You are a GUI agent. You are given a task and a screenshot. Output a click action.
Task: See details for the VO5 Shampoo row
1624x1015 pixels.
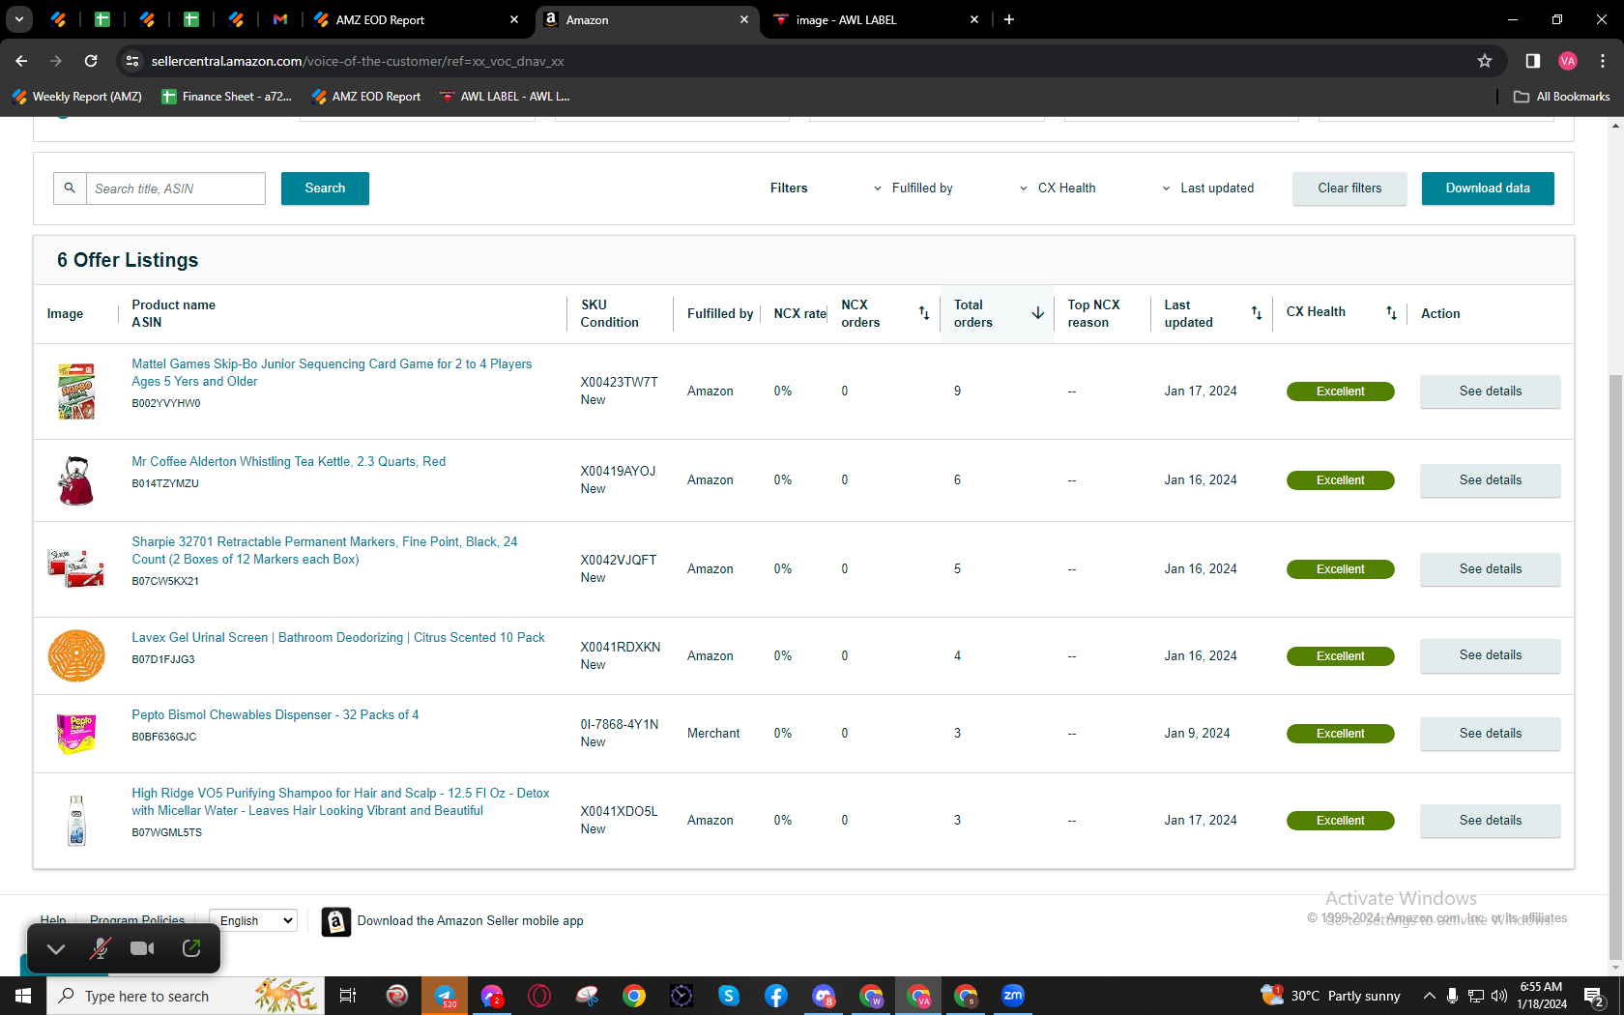(1491, 821)
